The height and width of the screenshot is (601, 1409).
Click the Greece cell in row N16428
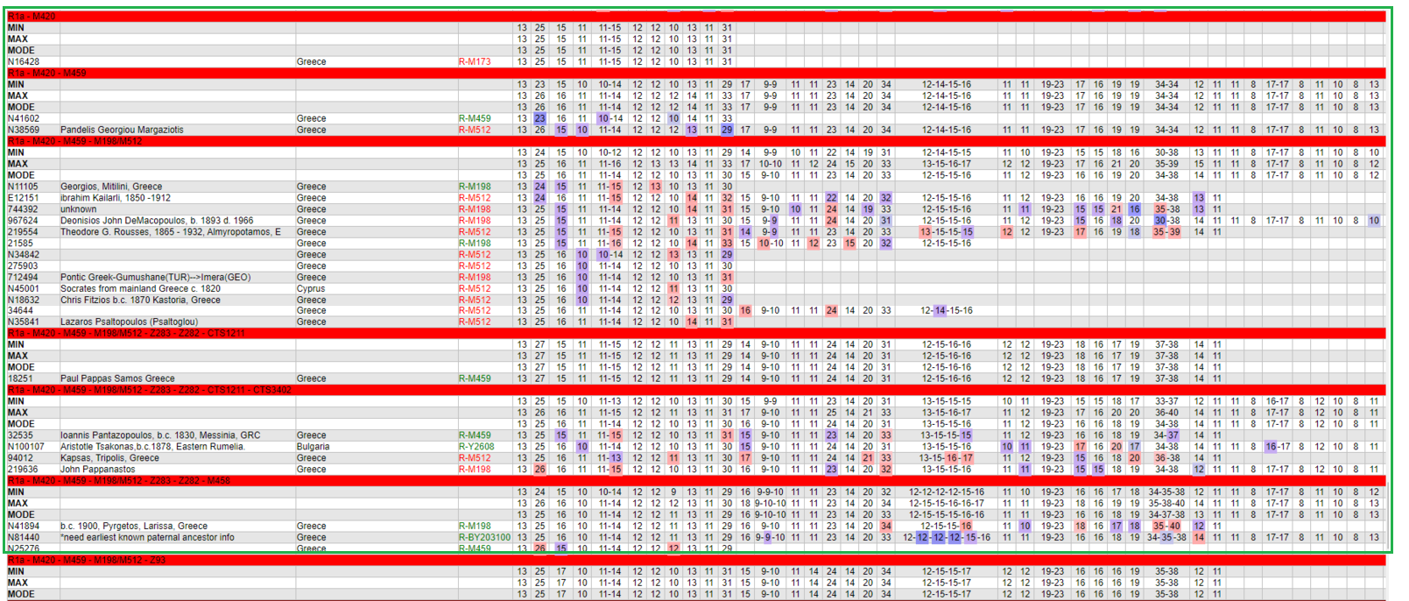pyautogui.click(x=311, y=62)
